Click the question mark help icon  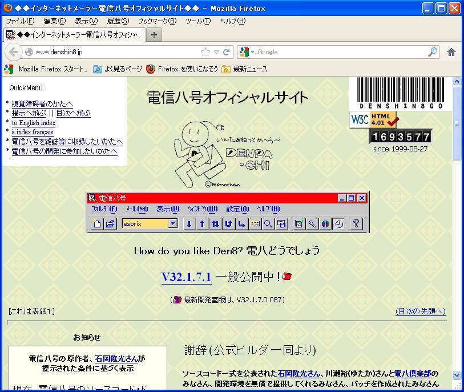(356, 223)
